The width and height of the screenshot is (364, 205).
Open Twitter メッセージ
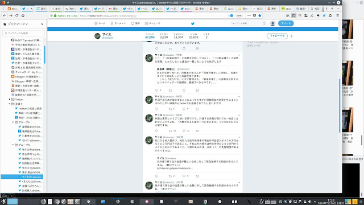152,23
